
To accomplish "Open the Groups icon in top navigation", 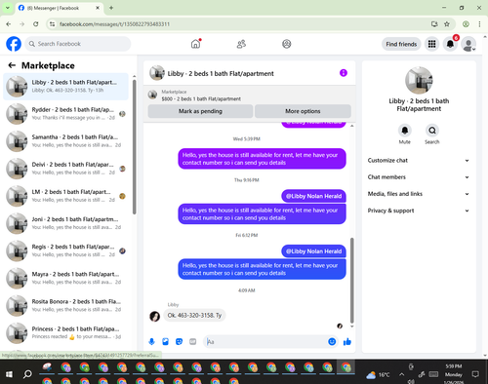I will point(287,44).
